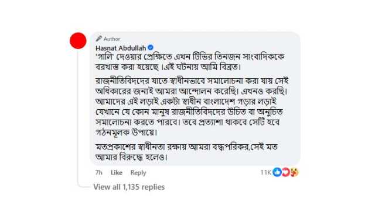Open the 7h timestamp link
The width and height of the screenshot is (375, 219).
point(99,172)
